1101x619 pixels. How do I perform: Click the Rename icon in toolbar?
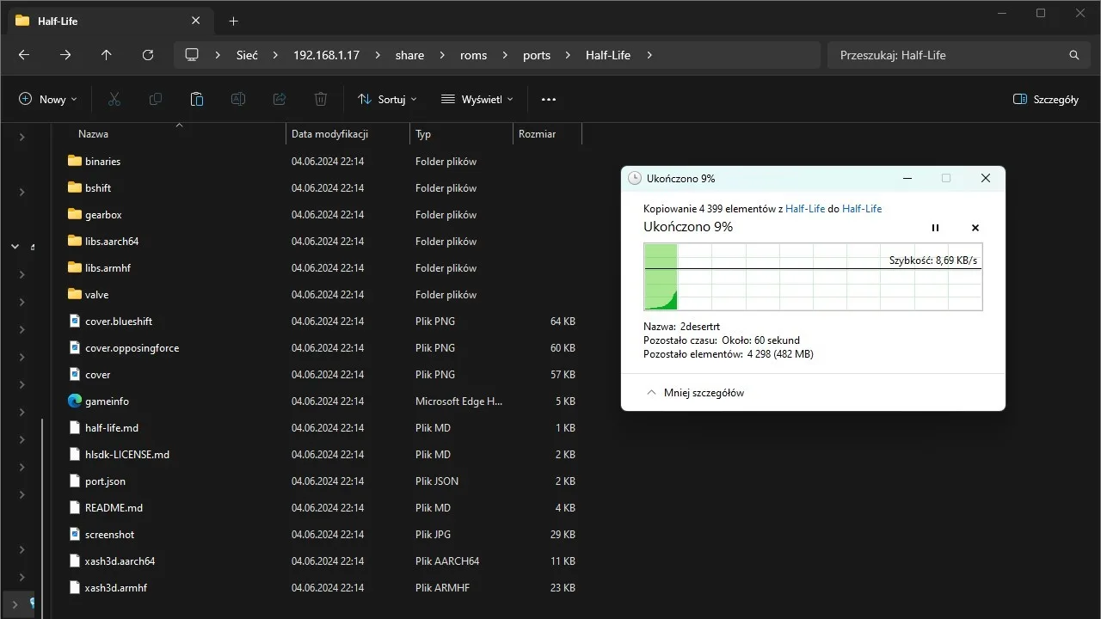(238, 99)
